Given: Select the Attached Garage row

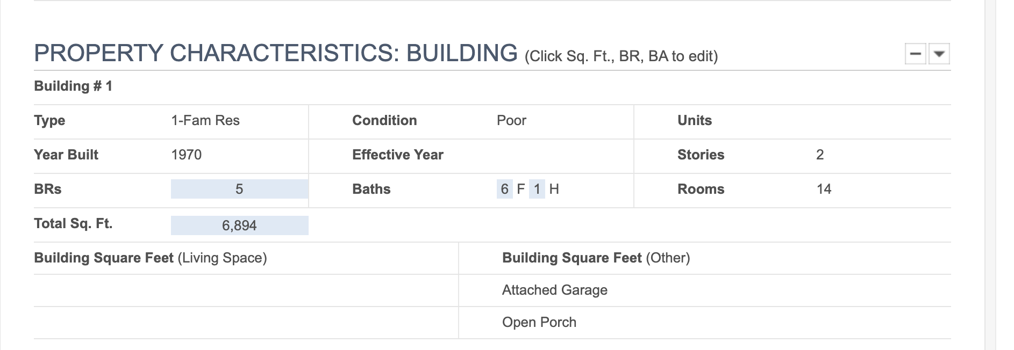Looking at the screenshot, I should click(705, 290).
